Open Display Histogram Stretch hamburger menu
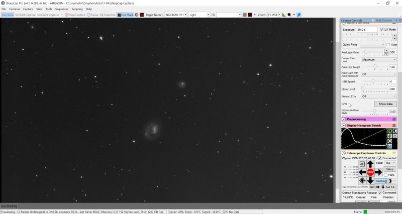The height and width of the screenshot is (214, 402). pos(394,126)
